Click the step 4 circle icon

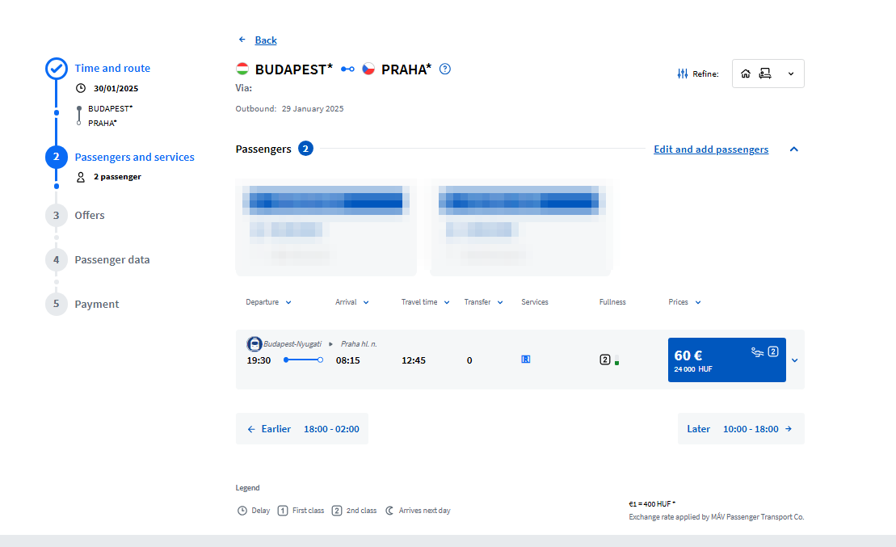pos(56,259)
